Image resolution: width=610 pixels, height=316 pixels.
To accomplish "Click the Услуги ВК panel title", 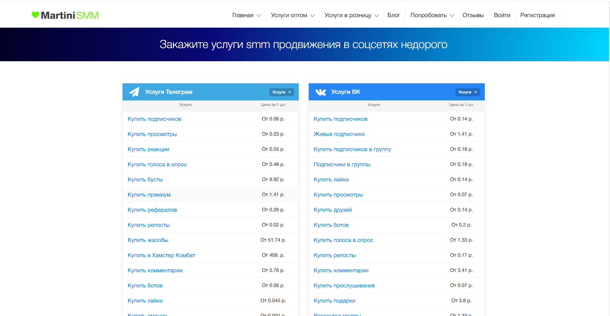I will [346, 92].
